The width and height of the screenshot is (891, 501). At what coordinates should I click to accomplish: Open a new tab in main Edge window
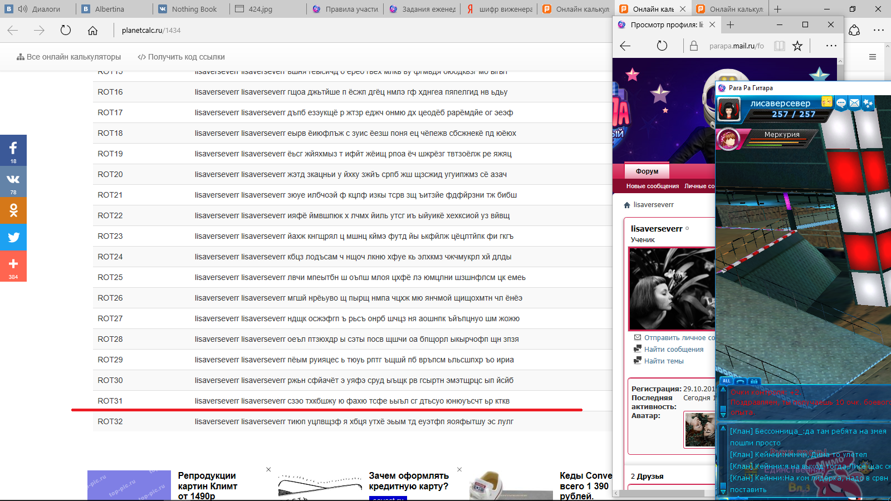click(778, 9)
